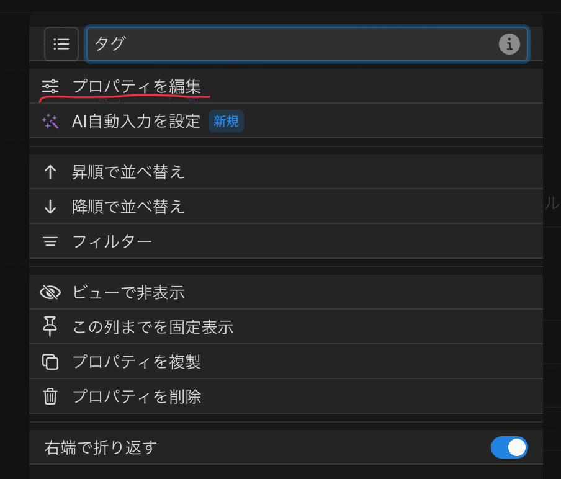The image size is (561, 479).
Task: Click the sliders icon beside プロパティを編集
Action: pyautogui.click(x=50, y=87)
